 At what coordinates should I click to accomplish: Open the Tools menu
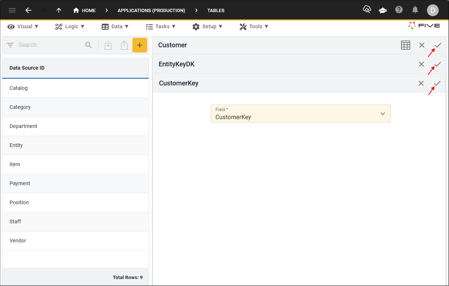coord(254,26)
